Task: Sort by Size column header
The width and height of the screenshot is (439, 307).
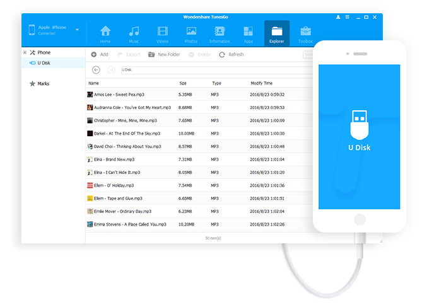Action: click(183, 83)
